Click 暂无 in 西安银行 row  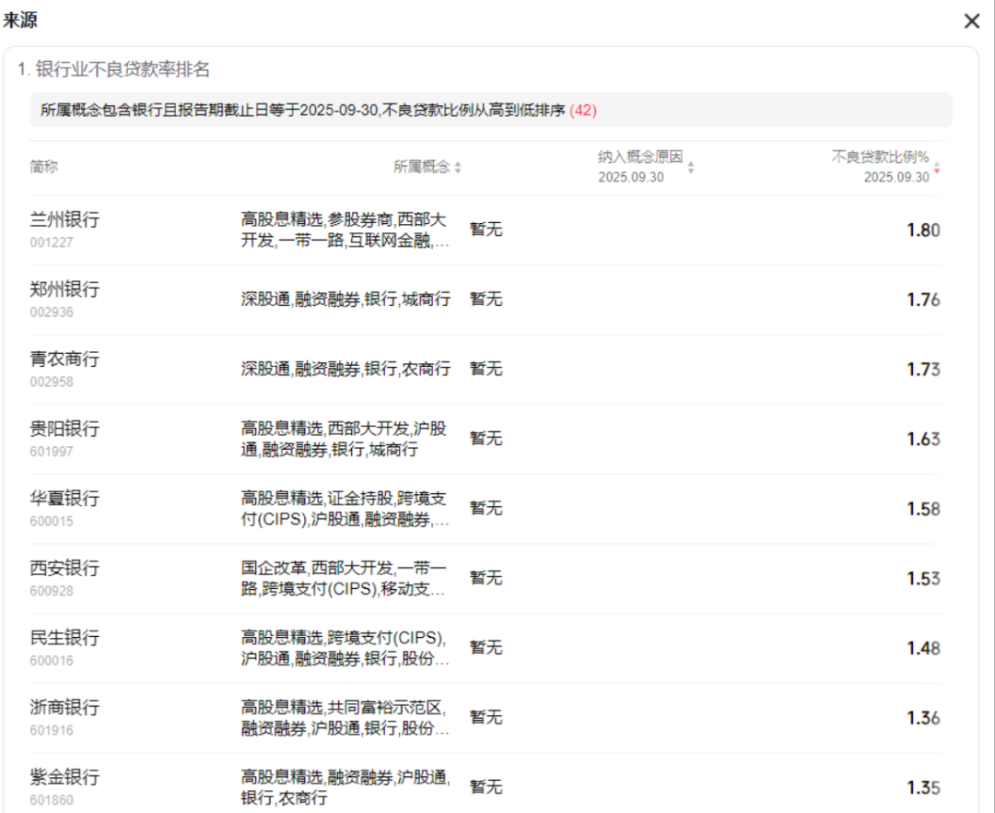point(486,579)
